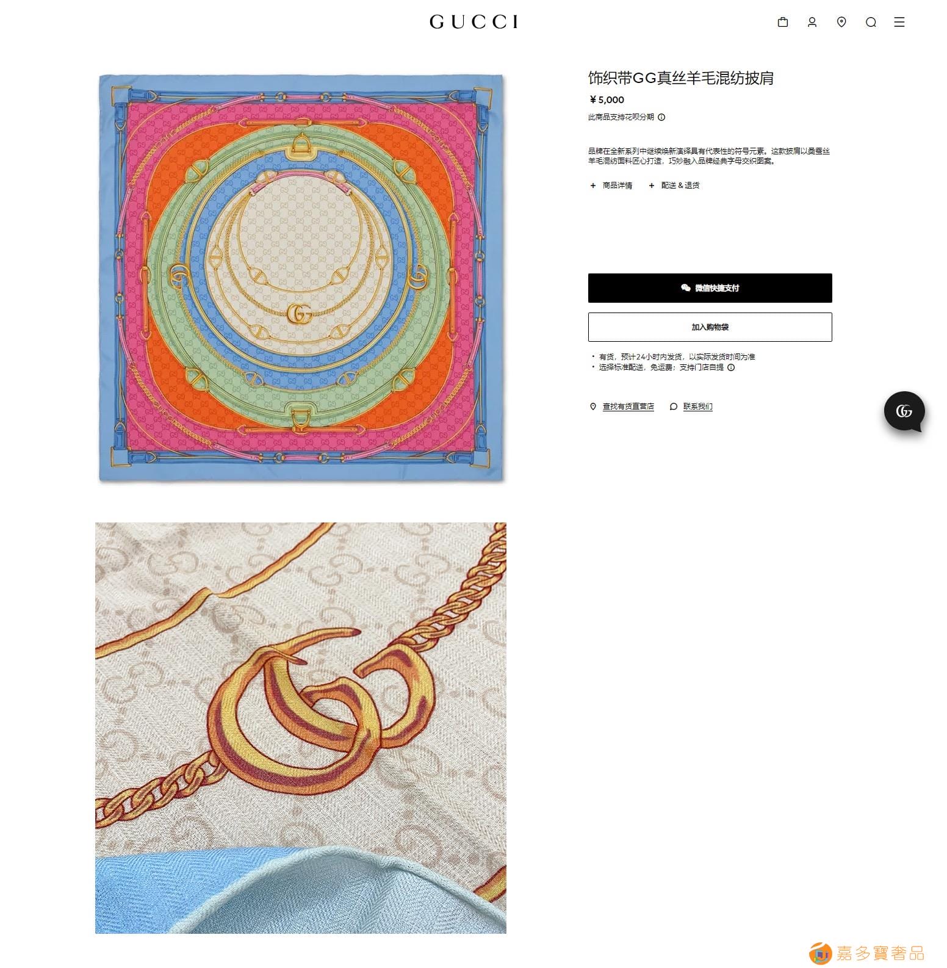This screenshot has width=947, height=968.
Task: Click the 加入购物袋 button
Action: click(x=710, y=327)
